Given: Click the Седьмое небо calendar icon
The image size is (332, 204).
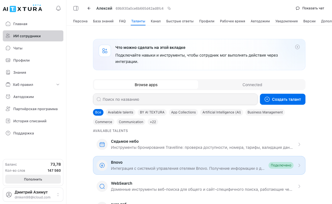Looking at the screenshot, I should coord(102,144).
